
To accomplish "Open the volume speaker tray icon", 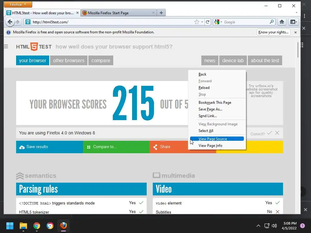I will (x=274, y=226).
